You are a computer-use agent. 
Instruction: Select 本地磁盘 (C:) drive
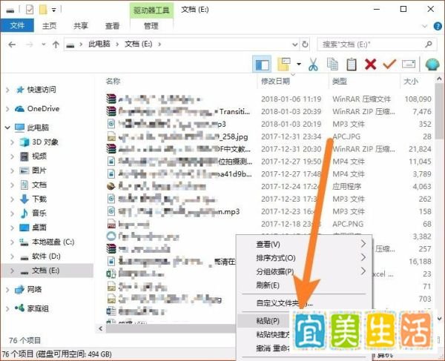pos(53,242)
